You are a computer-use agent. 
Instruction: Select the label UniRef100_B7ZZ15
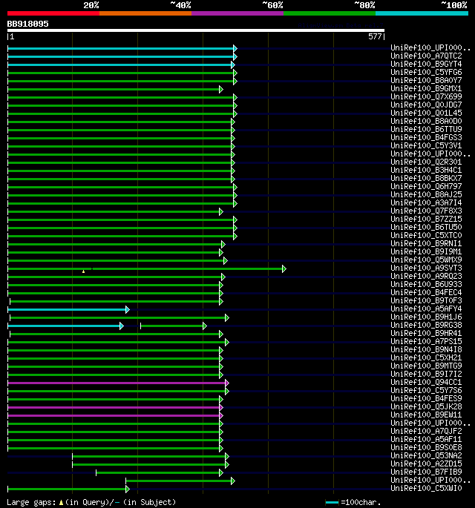tap(426, 219)
